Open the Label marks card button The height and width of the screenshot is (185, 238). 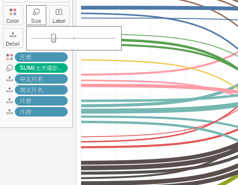pyautogui.click(x=59, y=15)
